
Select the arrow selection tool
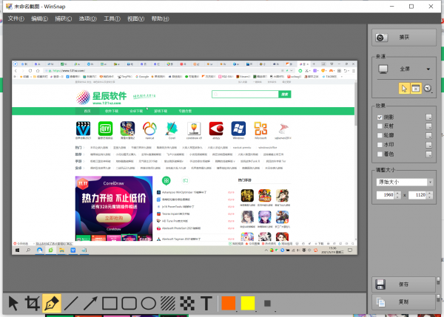[13, 304]
